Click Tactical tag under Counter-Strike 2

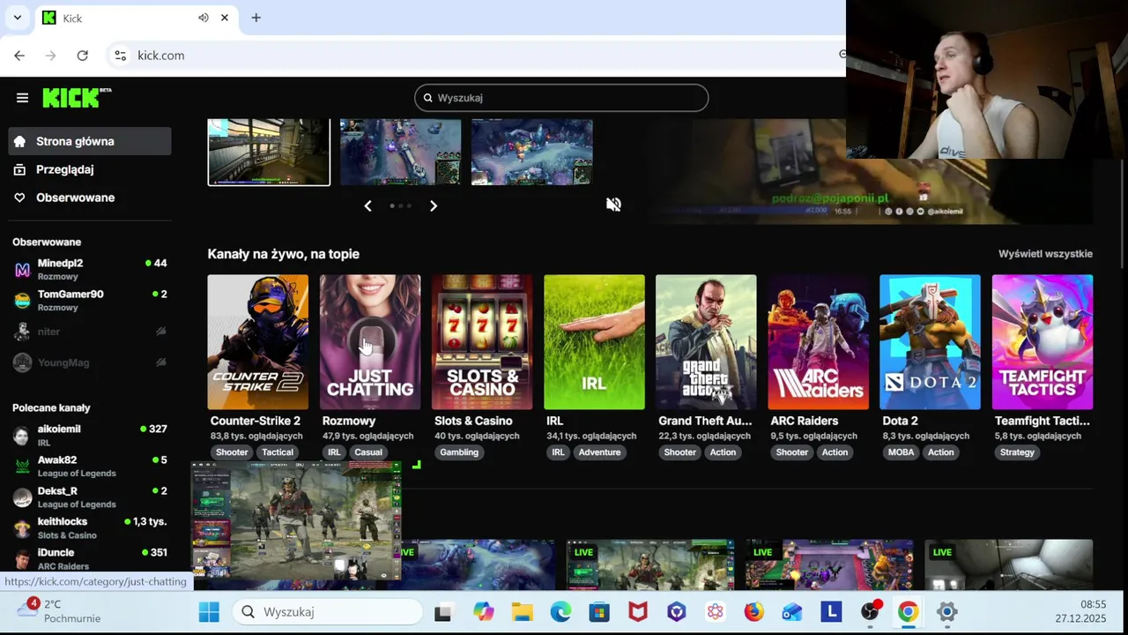[278, 452]
